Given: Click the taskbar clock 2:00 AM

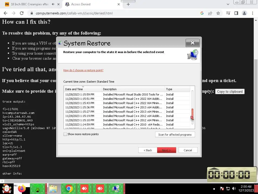Looking at the screenshot, I should pyautogui.click(x=246, y=188).
